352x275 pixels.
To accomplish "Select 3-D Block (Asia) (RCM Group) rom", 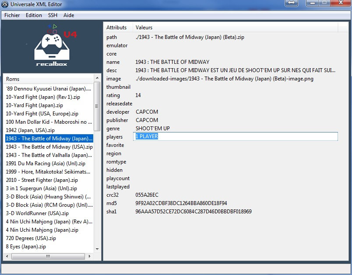I will (49, 205).
